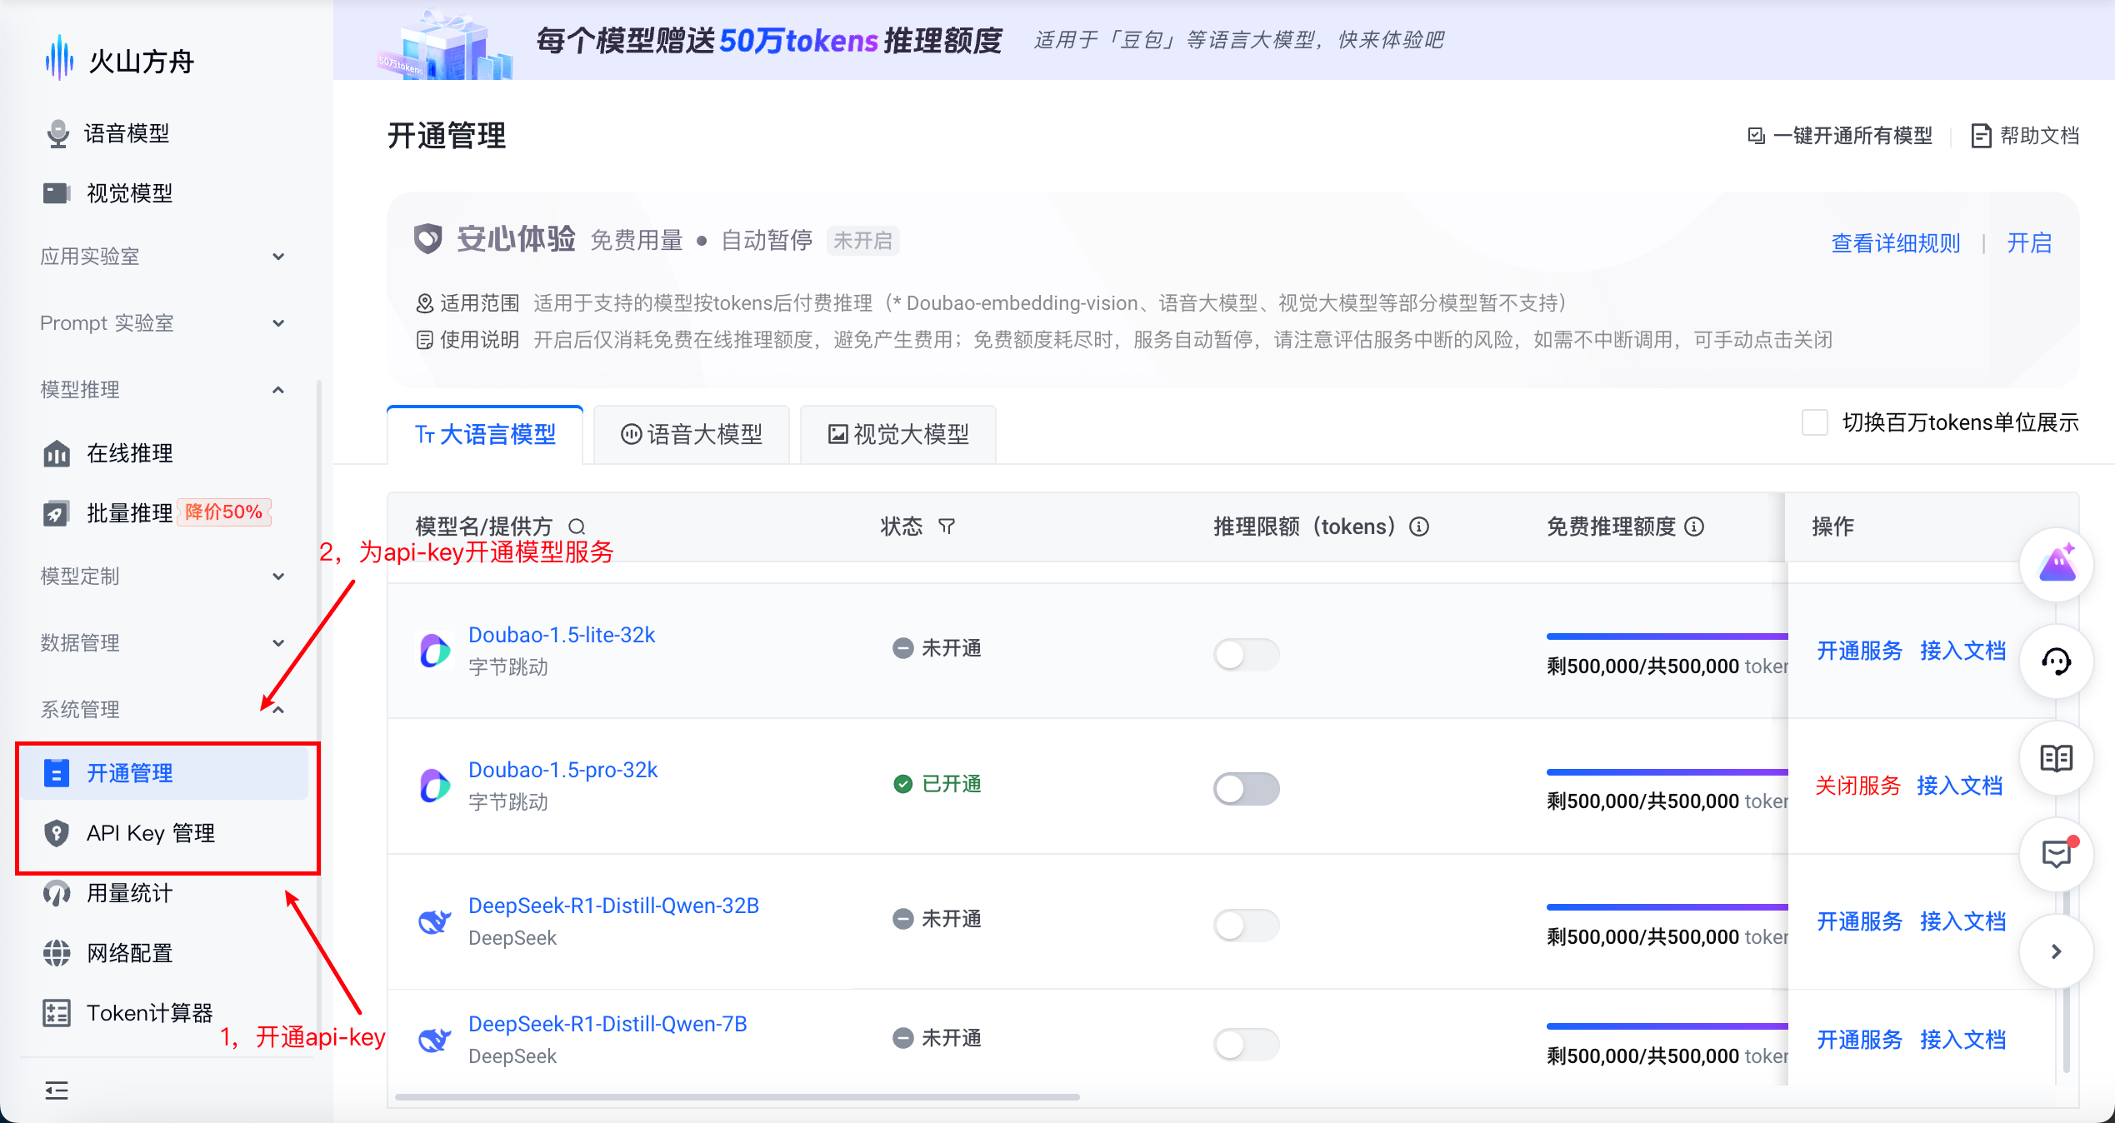Open 接入文档 for Doubao-1.5-pro-32k
2115x1123 pixels.
coord(1960,785)
